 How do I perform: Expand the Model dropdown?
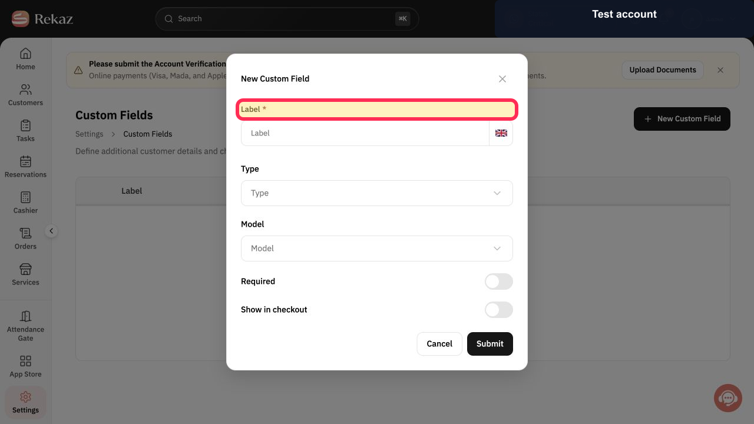[377, 249]
